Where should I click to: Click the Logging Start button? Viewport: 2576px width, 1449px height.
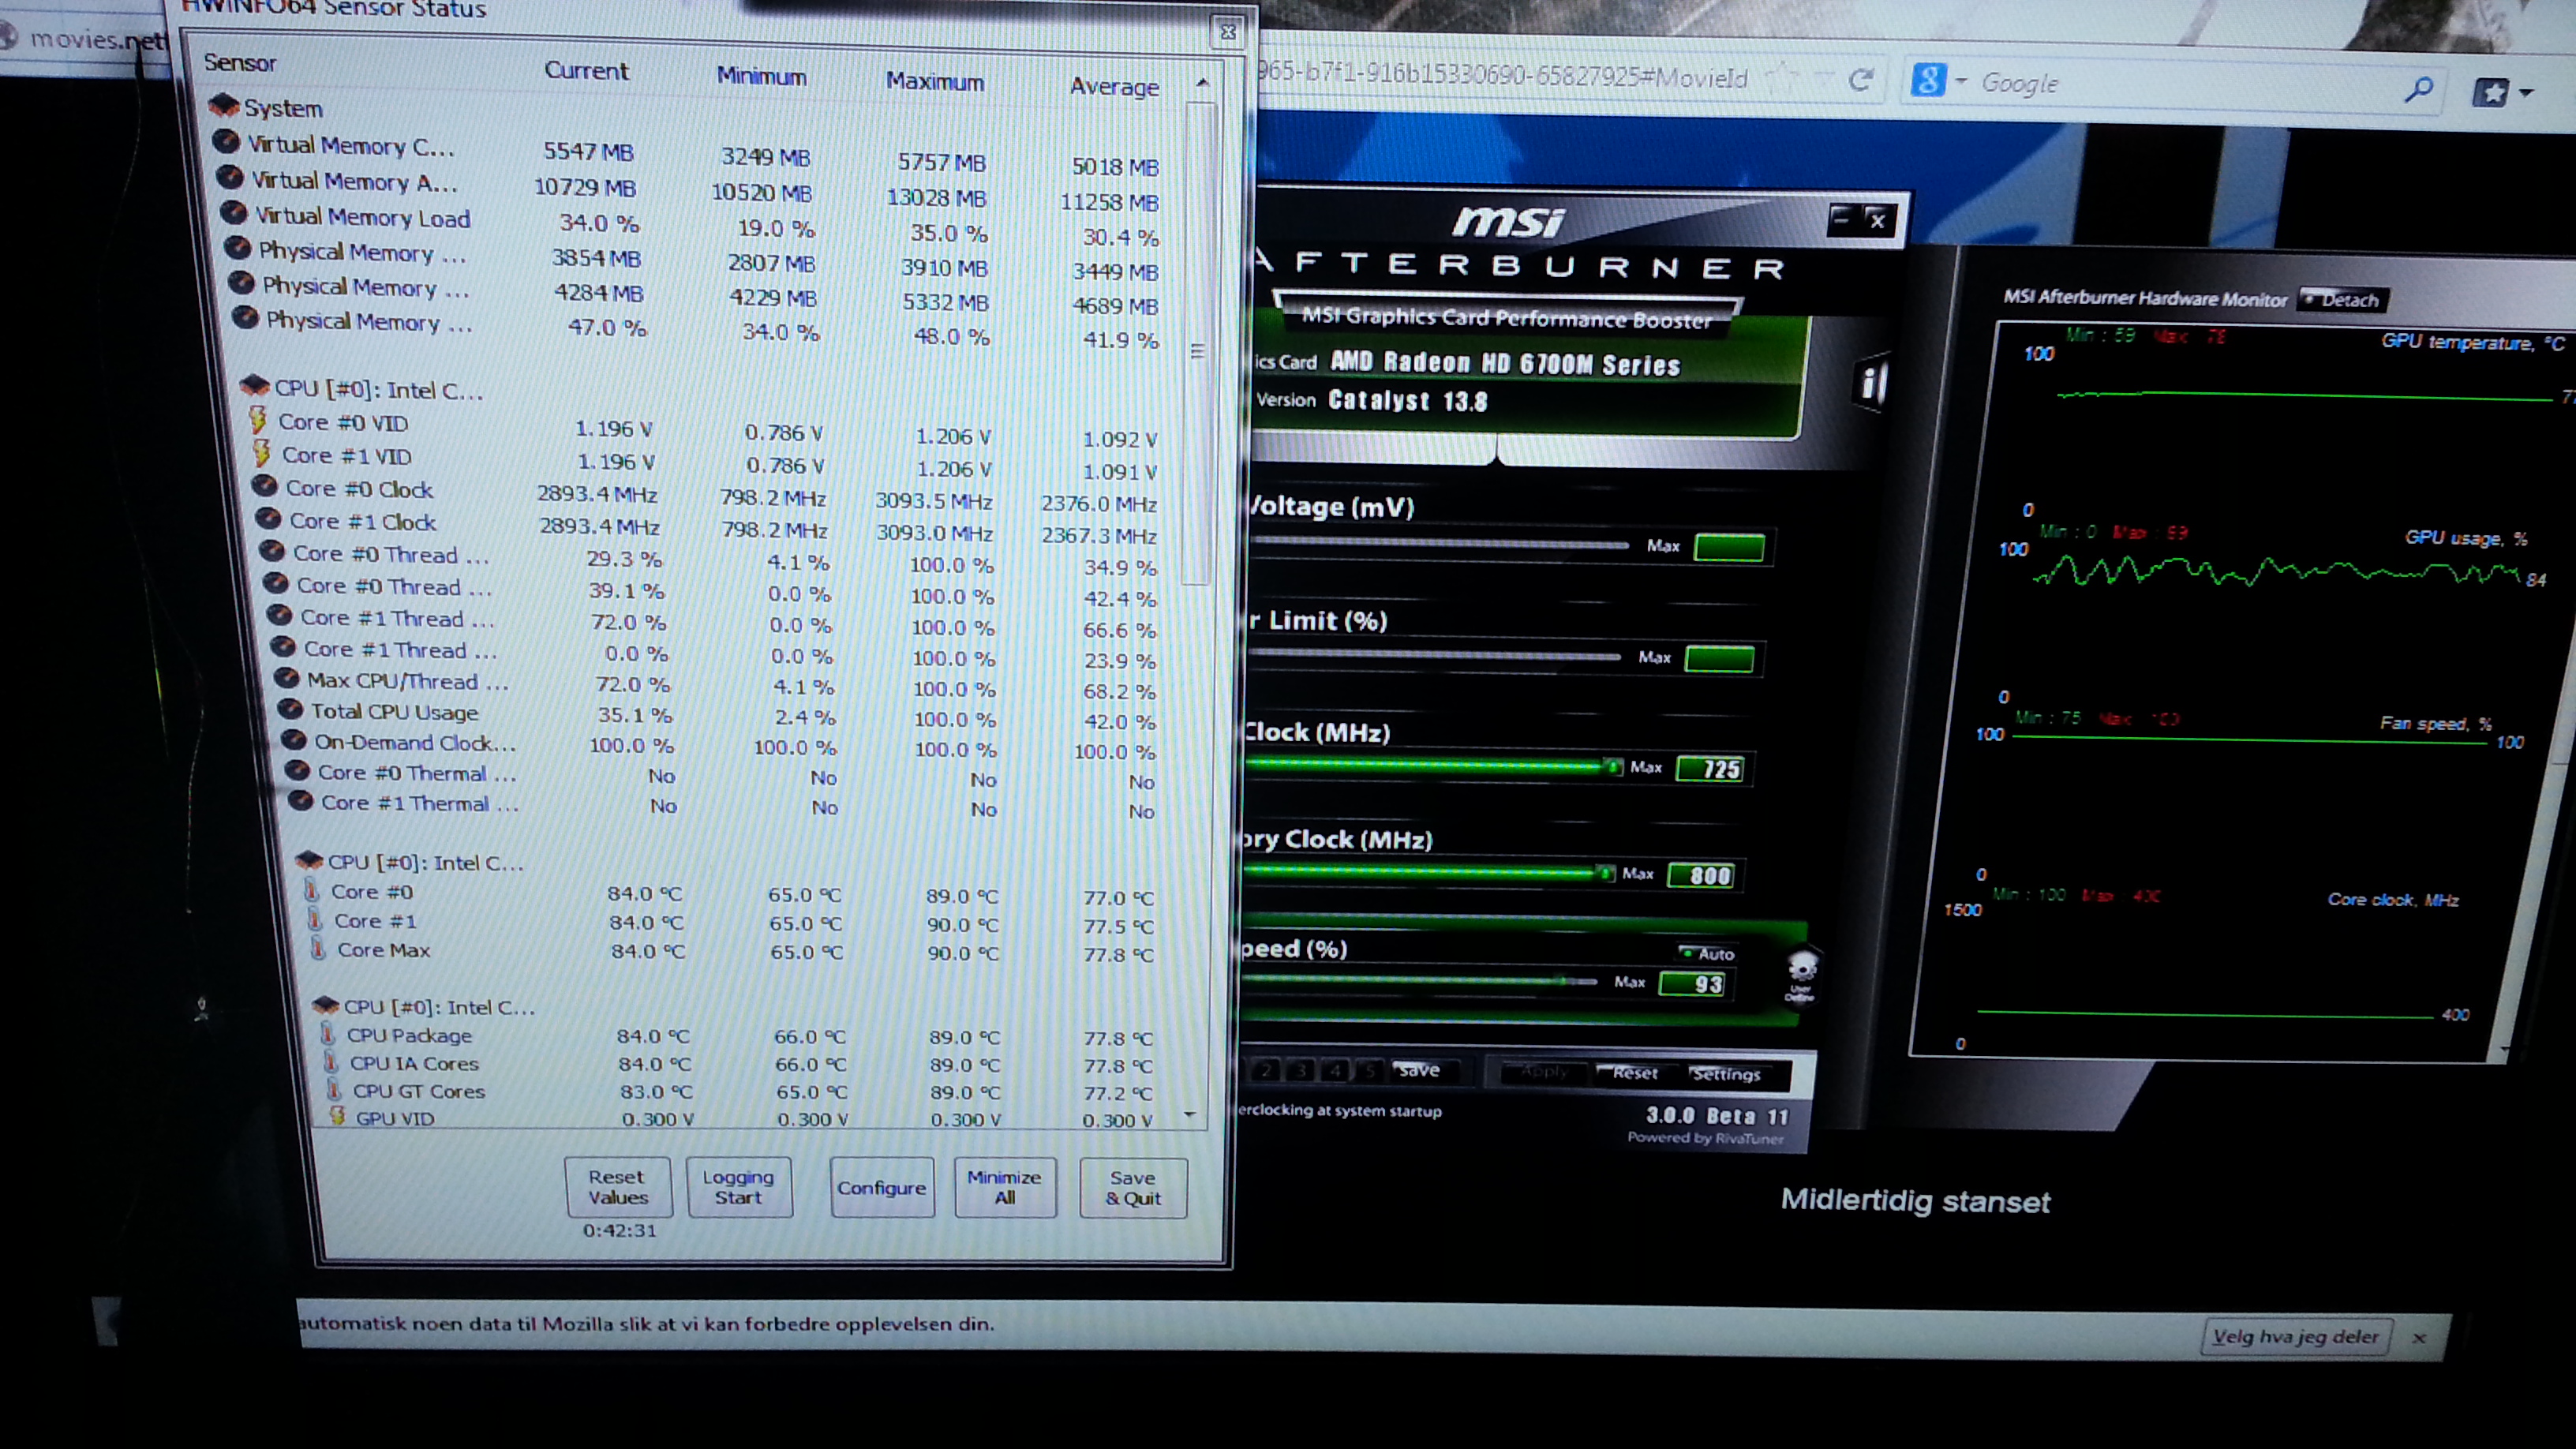(x=739, y=1187)
